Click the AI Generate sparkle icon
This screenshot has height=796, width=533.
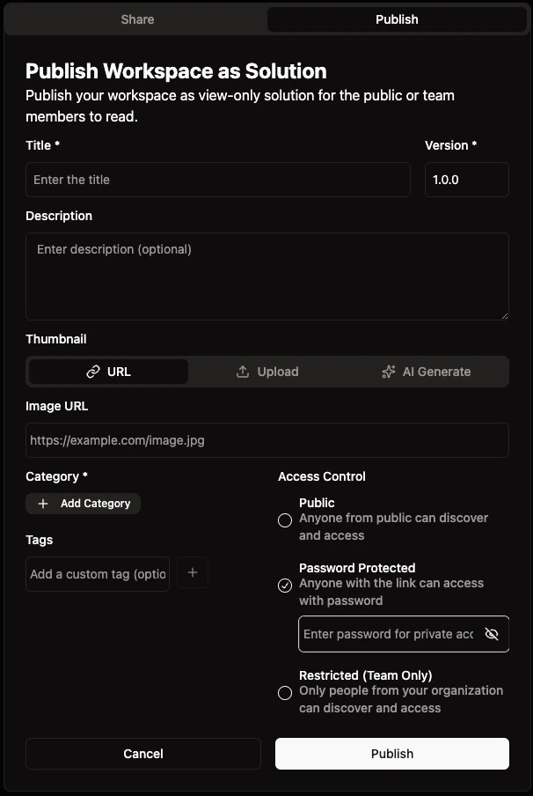coord(388,371)
